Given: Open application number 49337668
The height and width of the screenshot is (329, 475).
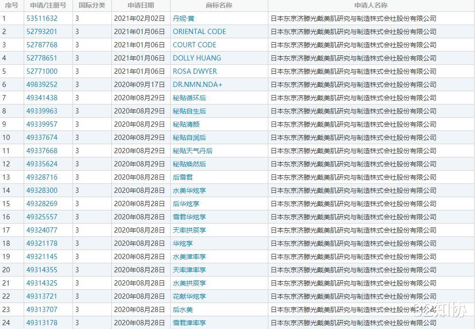Looking at the screenshot, I should 42,151.
